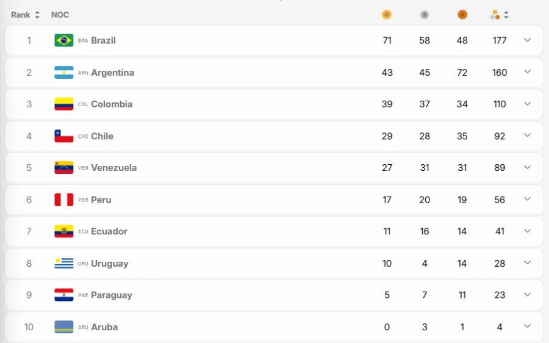The width and height of the screenshot is (549, 343).
Task: Expand Aruba row chevron
Action: 527,326
